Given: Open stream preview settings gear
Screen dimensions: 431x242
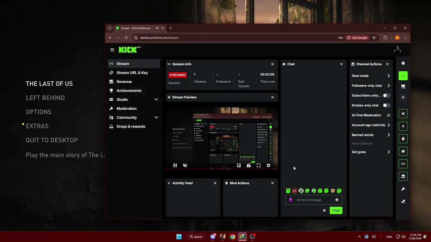Looking at the screenshot, I should [x=268, y=165].
